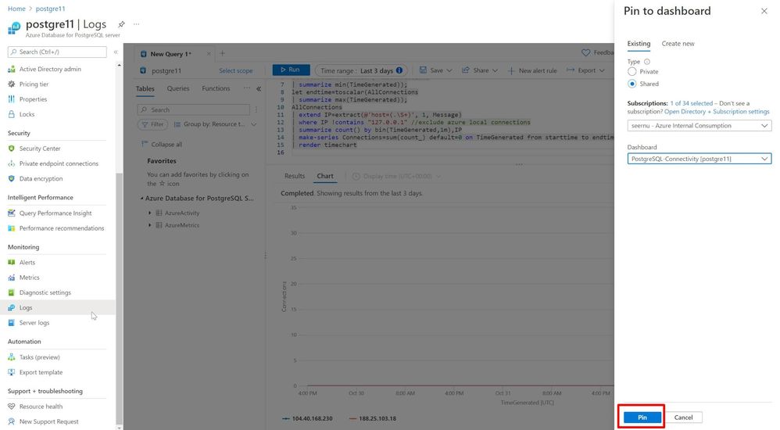
Task: Open Export template
Action: click(41, 372)
